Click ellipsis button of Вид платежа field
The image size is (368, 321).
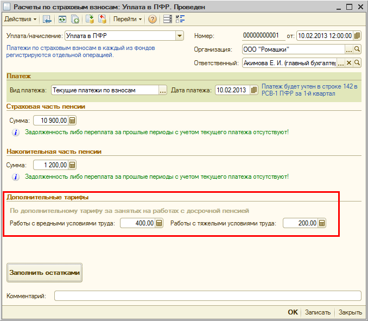click(163, 90)
